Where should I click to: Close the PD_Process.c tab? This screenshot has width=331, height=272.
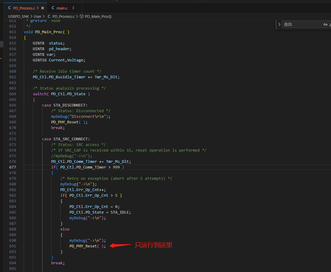[x=42, y=8]
